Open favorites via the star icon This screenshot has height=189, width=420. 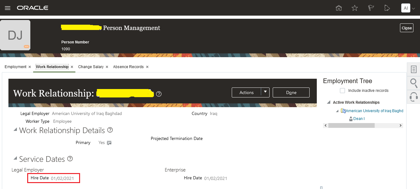pyautogui.click(x=355, y=8)
